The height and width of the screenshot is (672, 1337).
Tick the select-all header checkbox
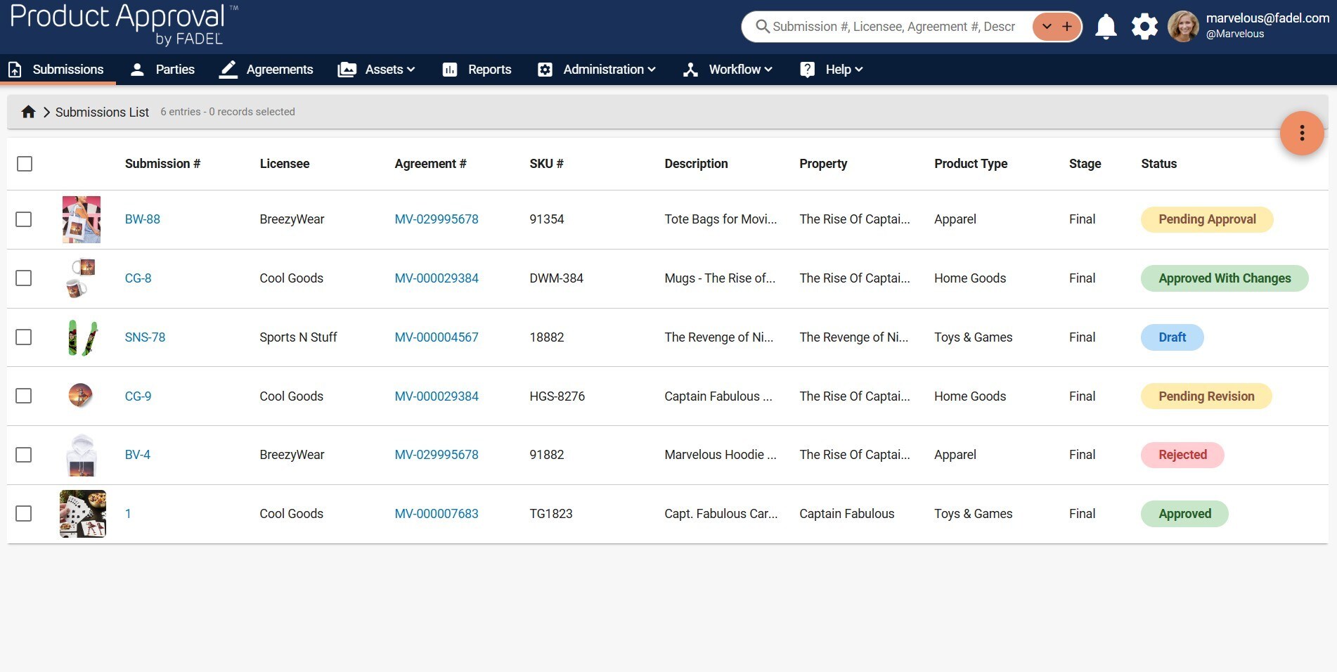click(x=25, y=164)
